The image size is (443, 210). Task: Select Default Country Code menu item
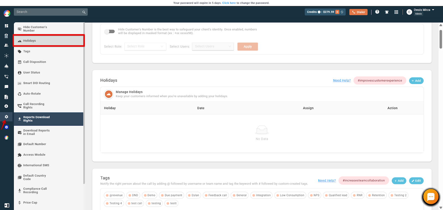(x=48, y=177)
